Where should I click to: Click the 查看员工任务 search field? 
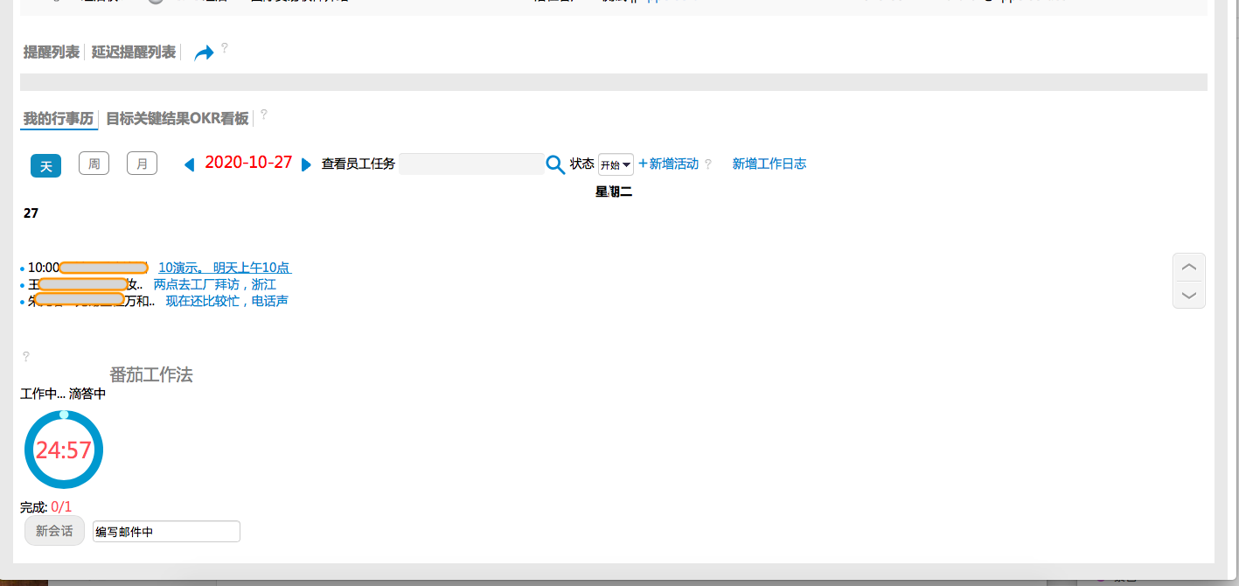pos(471,164)
